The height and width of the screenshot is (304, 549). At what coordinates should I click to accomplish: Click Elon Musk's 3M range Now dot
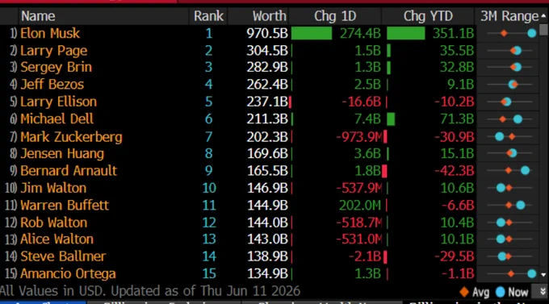click(532, 33)
